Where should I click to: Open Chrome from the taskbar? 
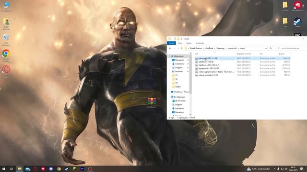point(59,169)
